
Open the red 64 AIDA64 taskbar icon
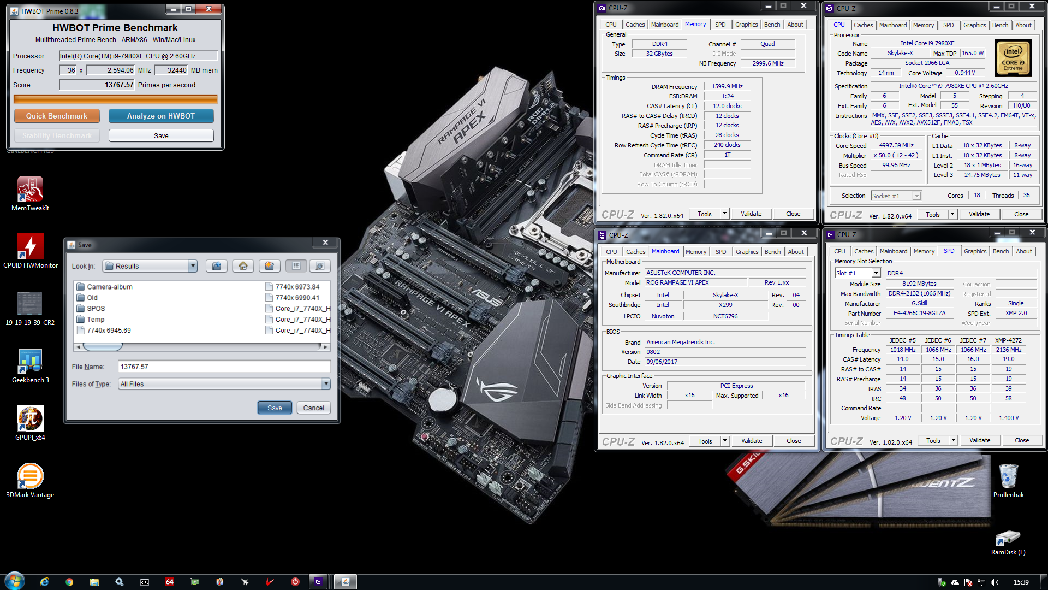[170, 582]
